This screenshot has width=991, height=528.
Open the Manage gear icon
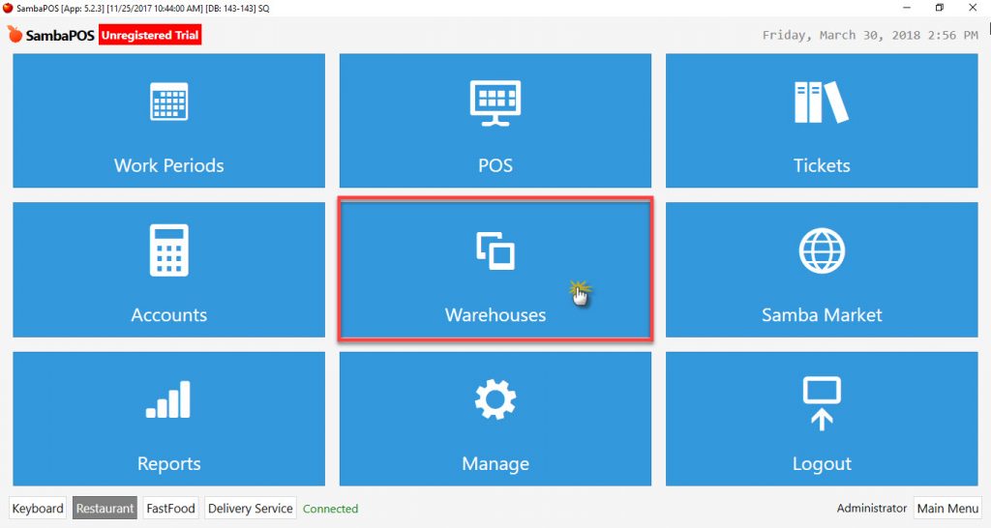tap(495, 399)
